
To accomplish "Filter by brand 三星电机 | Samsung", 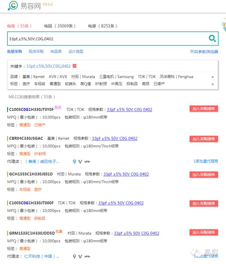I will [116, 77].
